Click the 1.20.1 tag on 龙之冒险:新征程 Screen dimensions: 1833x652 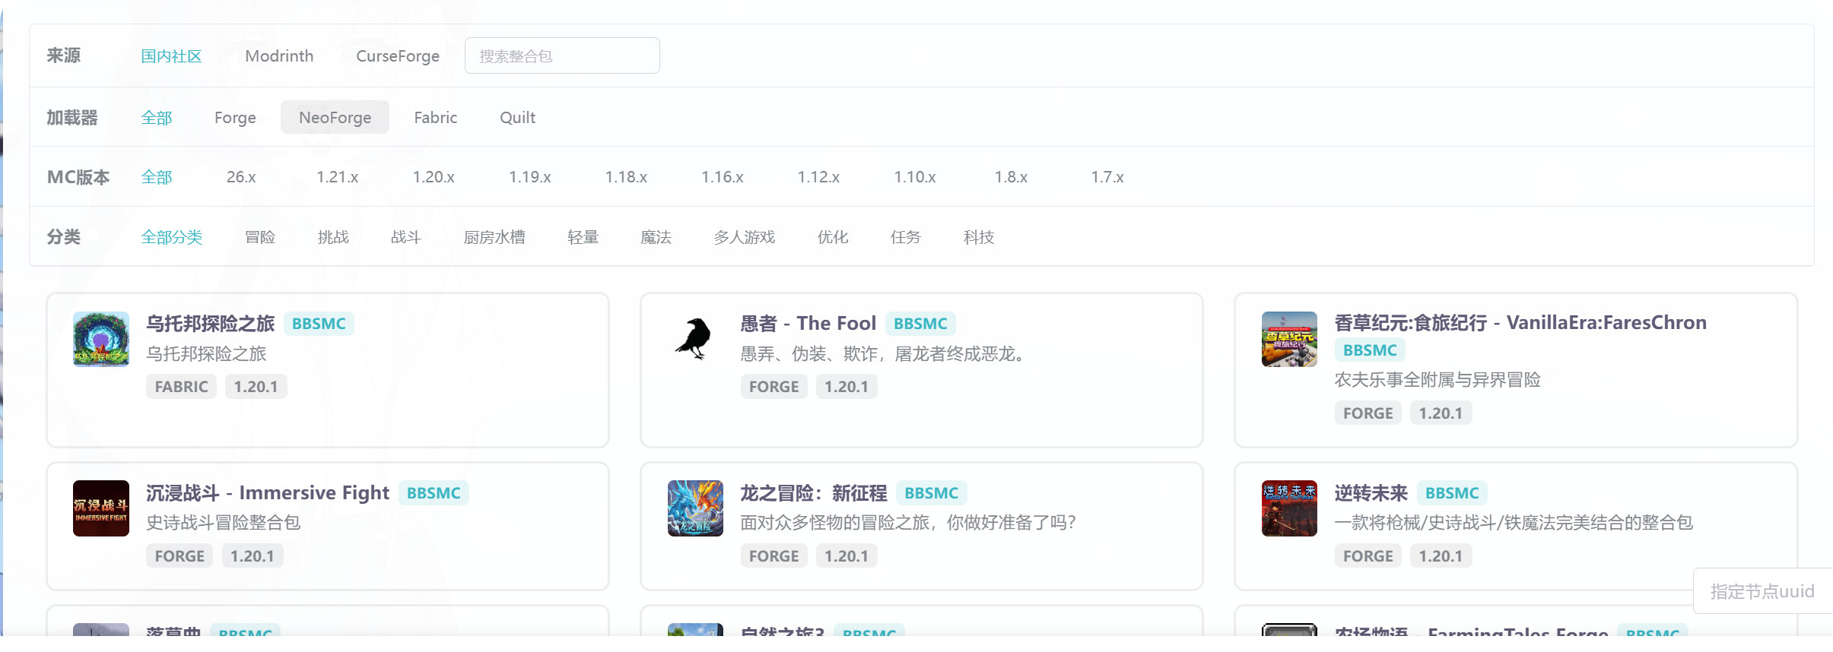847,556
